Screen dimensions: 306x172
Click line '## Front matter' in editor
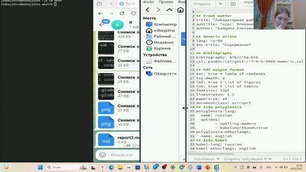[214, 16]
